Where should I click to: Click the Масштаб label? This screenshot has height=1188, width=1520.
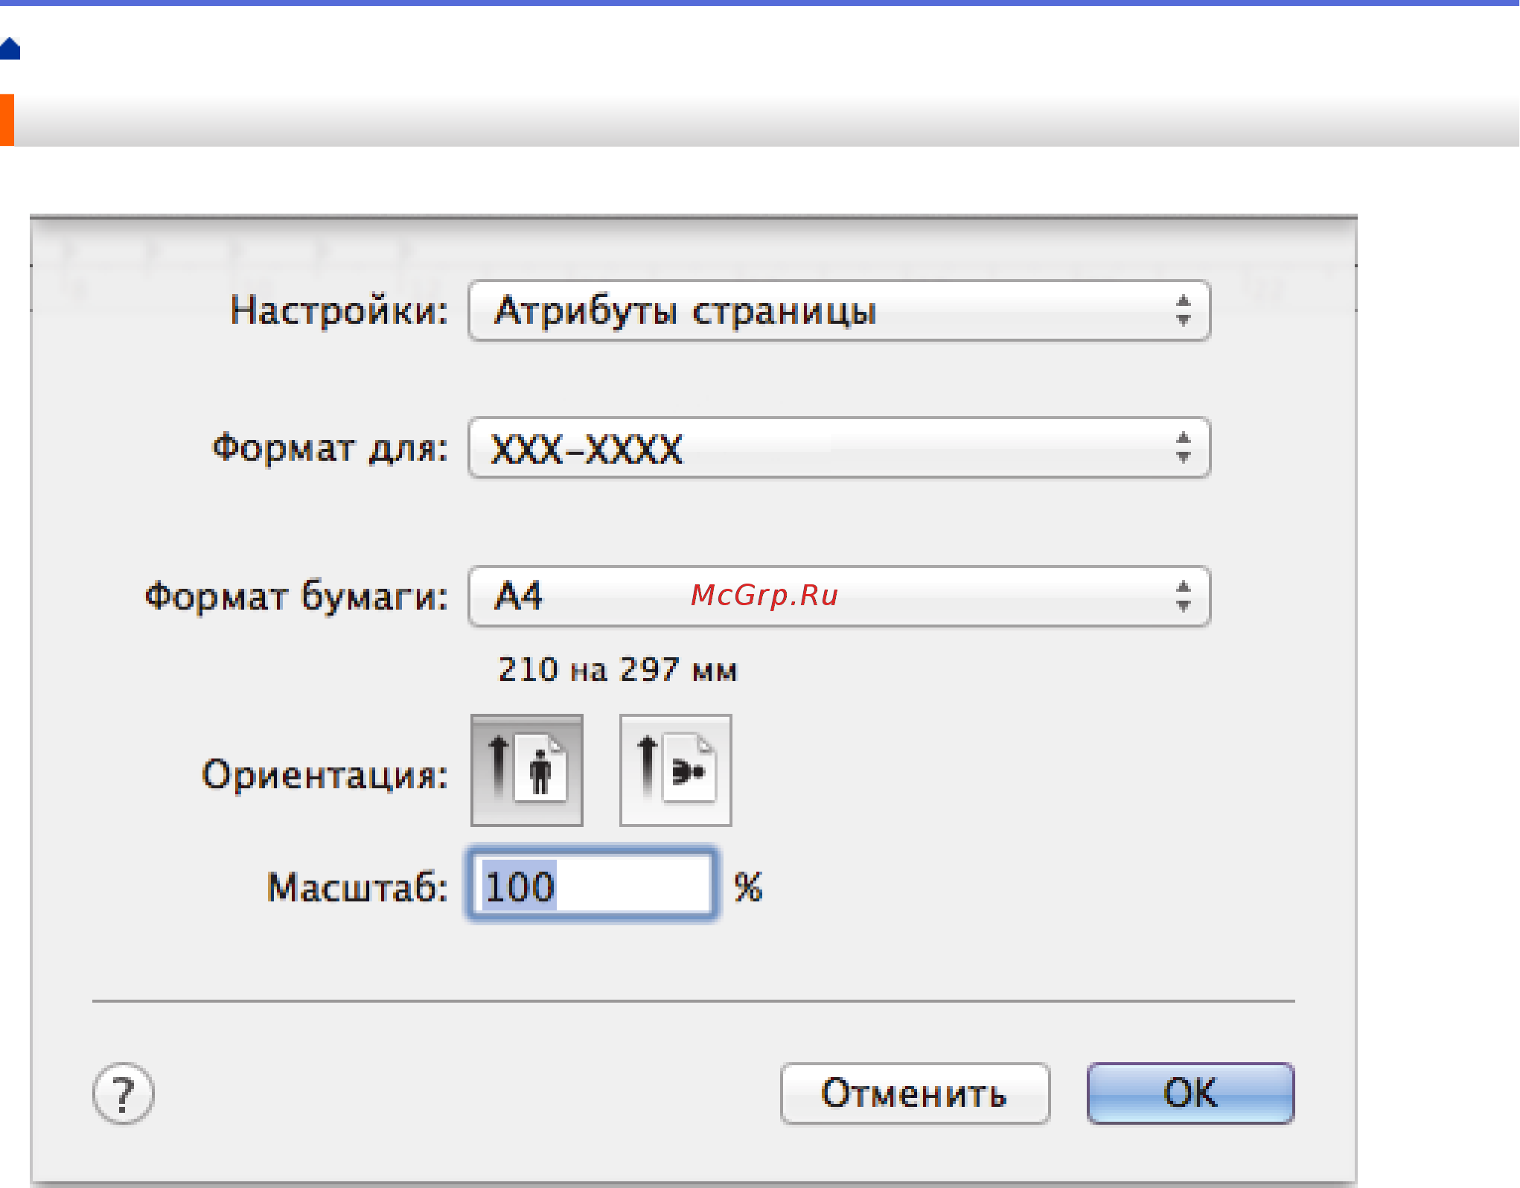(357, 887)
